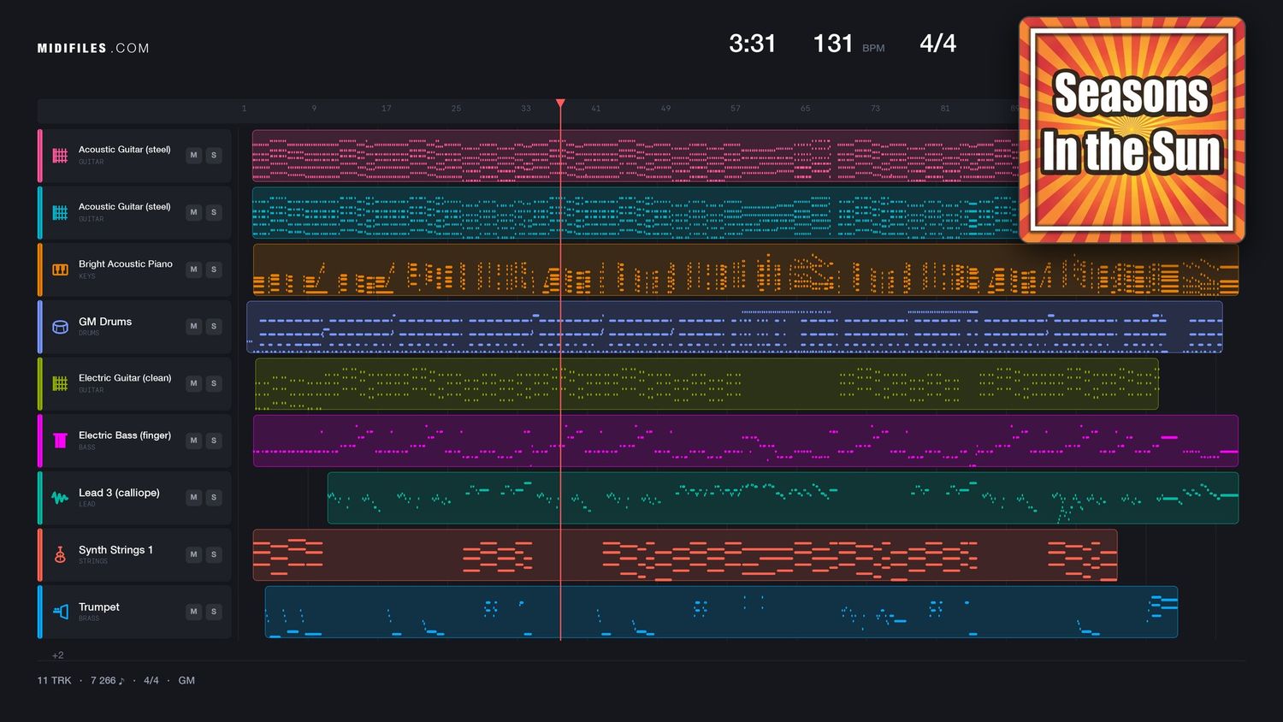Click the green guitar icon for Electric Guitar (clean)

click(60, 384)
